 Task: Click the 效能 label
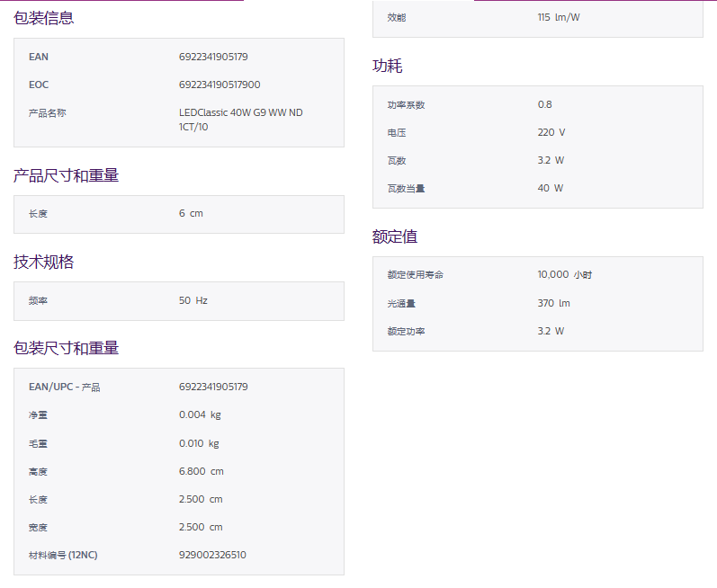point(397,17)
